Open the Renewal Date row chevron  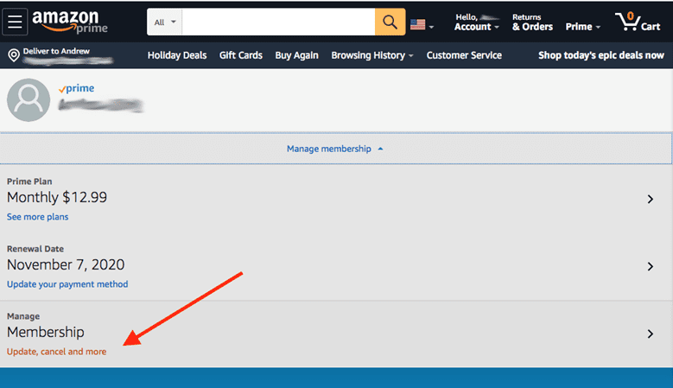(651, 266)
